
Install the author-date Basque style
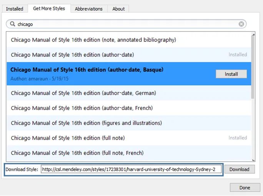[x=231, y=74]
